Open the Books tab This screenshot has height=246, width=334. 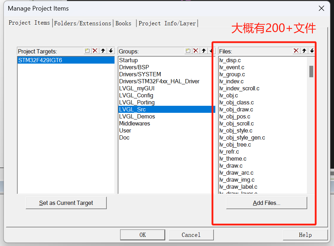point(123,23)
